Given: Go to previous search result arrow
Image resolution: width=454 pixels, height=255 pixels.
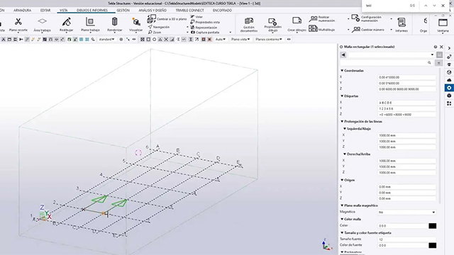Looking at the screenshot, I should (426, 6).
